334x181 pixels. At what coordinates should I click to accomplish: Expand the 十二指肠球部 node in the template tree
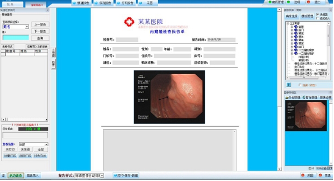tap(292, 50)
